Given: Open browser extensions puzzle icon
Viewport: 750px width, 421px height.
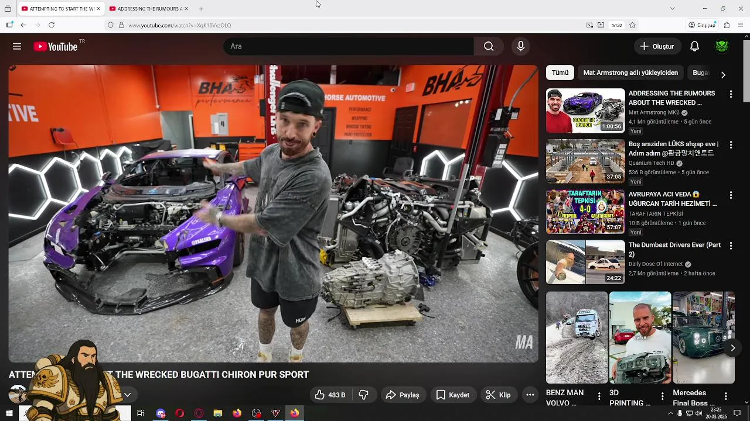Looking at the screenshot, I should pyautogui.click(x=727, y=25).
